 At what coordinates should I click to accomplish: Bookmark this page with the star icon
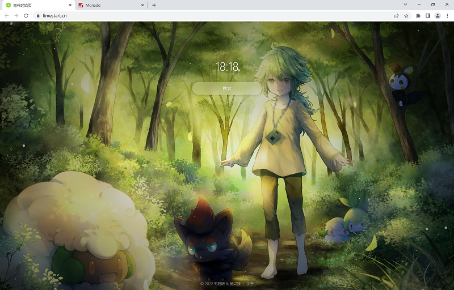click(406, 16)
